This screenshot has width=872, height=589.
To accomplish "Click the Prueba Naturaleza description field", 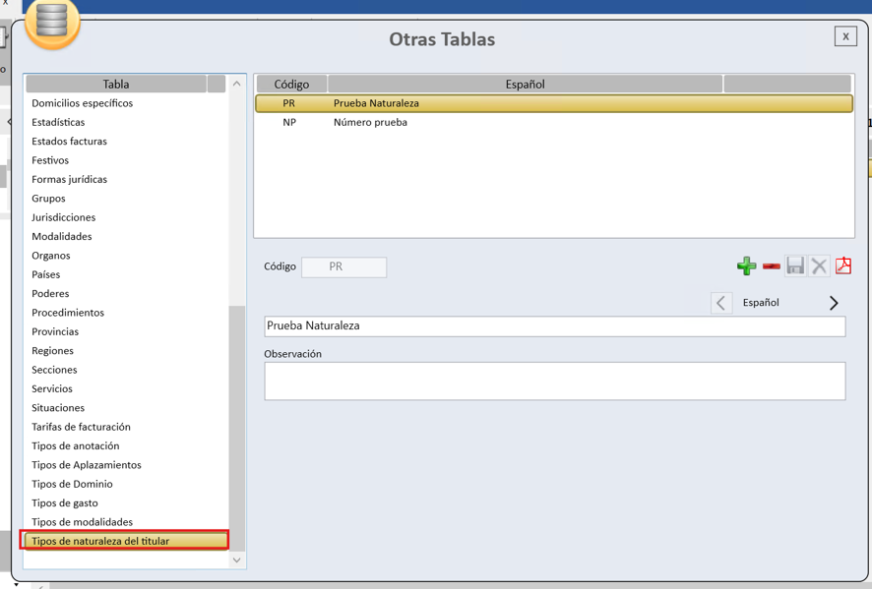I will coord(555,326).
